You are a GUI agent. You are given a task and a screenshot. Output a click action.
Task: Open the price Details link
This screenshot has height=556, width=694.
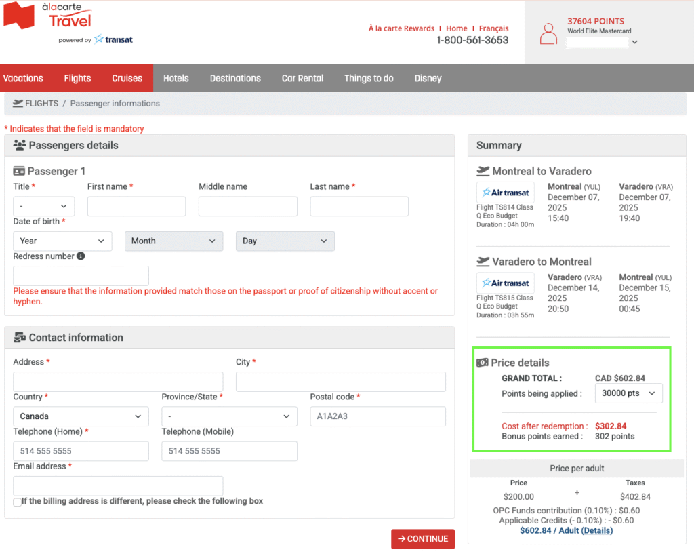597,530
